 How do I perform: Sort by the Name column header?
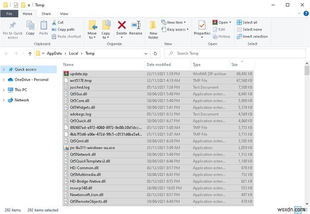tap(103, 65)
